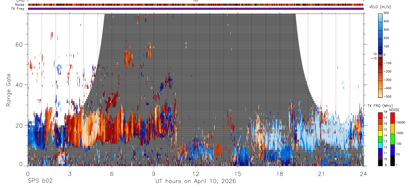Click the 12 hour tick label

196,174
